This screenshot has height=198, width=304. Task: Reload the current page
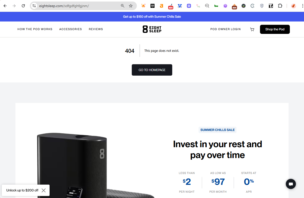tap(23, 6)
